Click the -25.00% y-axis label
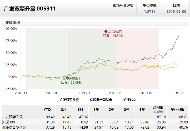Viewport: 190px width, 131px height. 11,89
